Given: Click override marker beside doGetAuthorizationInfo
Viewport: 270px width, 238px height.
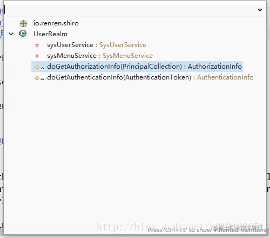Looking at the screenshot, I should (x=43, y=68).
